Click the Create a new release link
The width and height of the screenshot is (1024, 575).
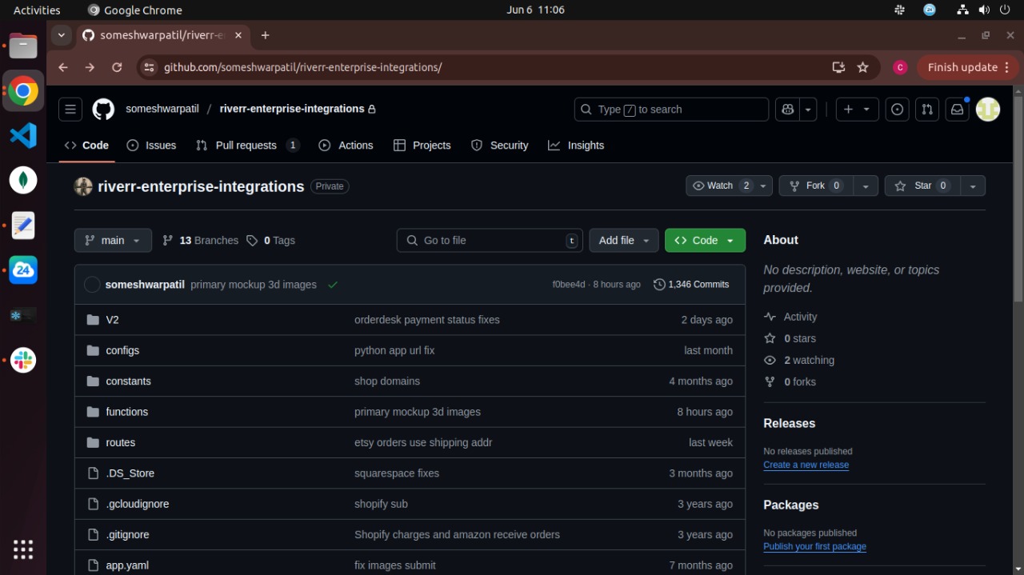(806, 465)
